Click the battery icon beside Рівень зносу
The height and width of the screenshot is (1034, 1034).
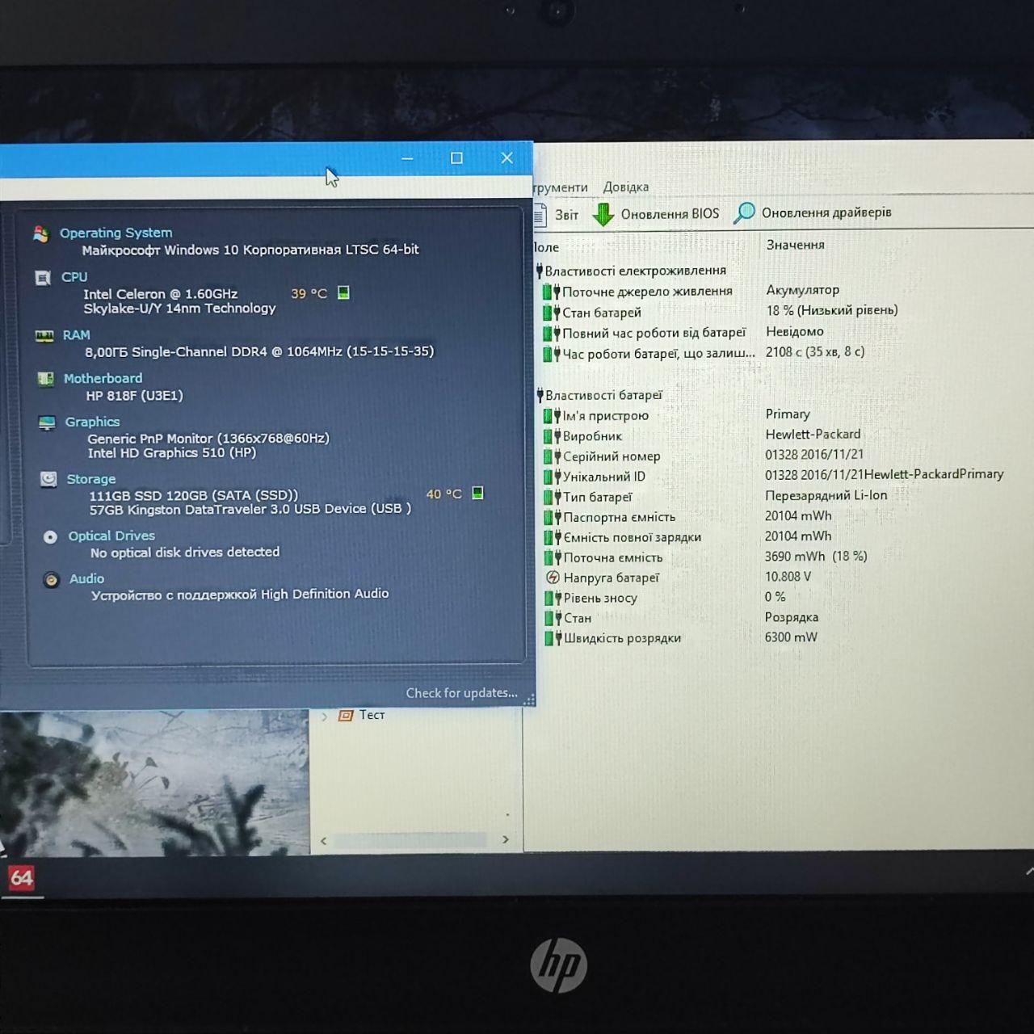[553, 598]
